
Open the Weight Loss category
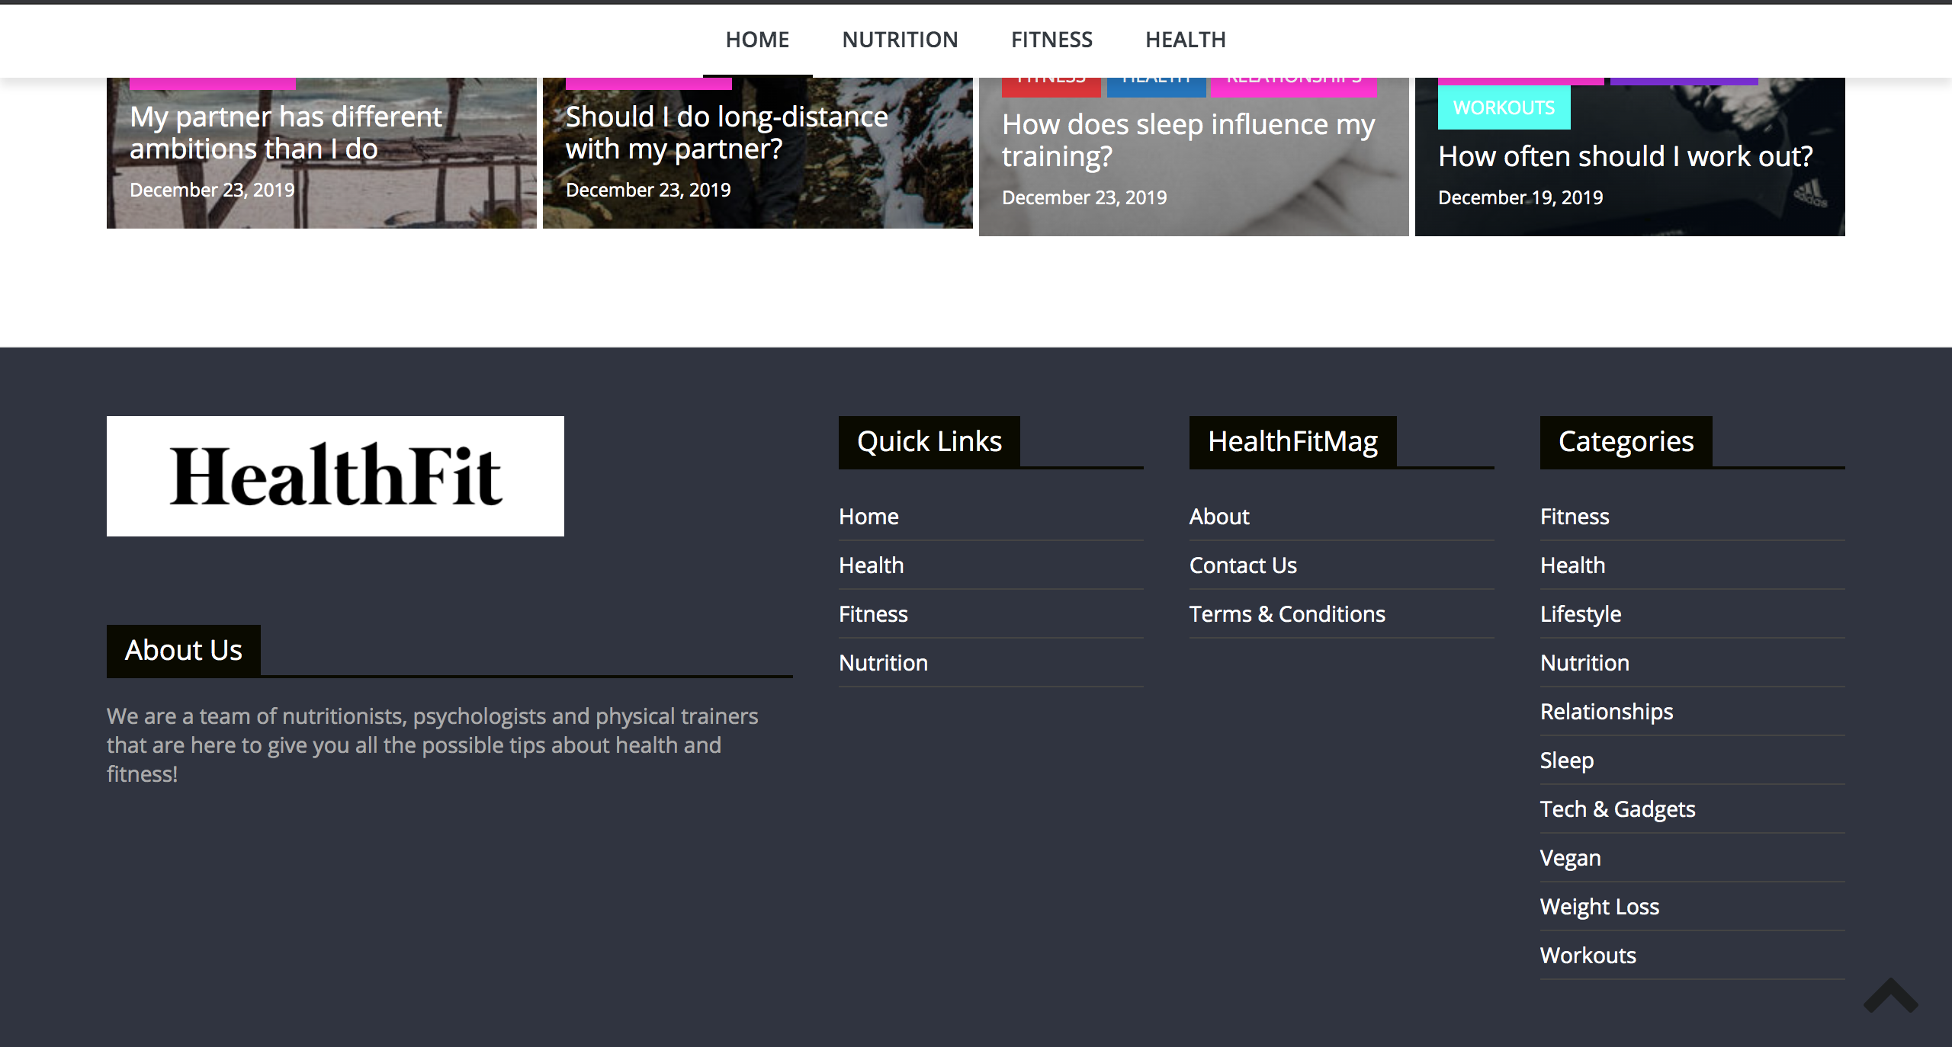click(1599, 907)
